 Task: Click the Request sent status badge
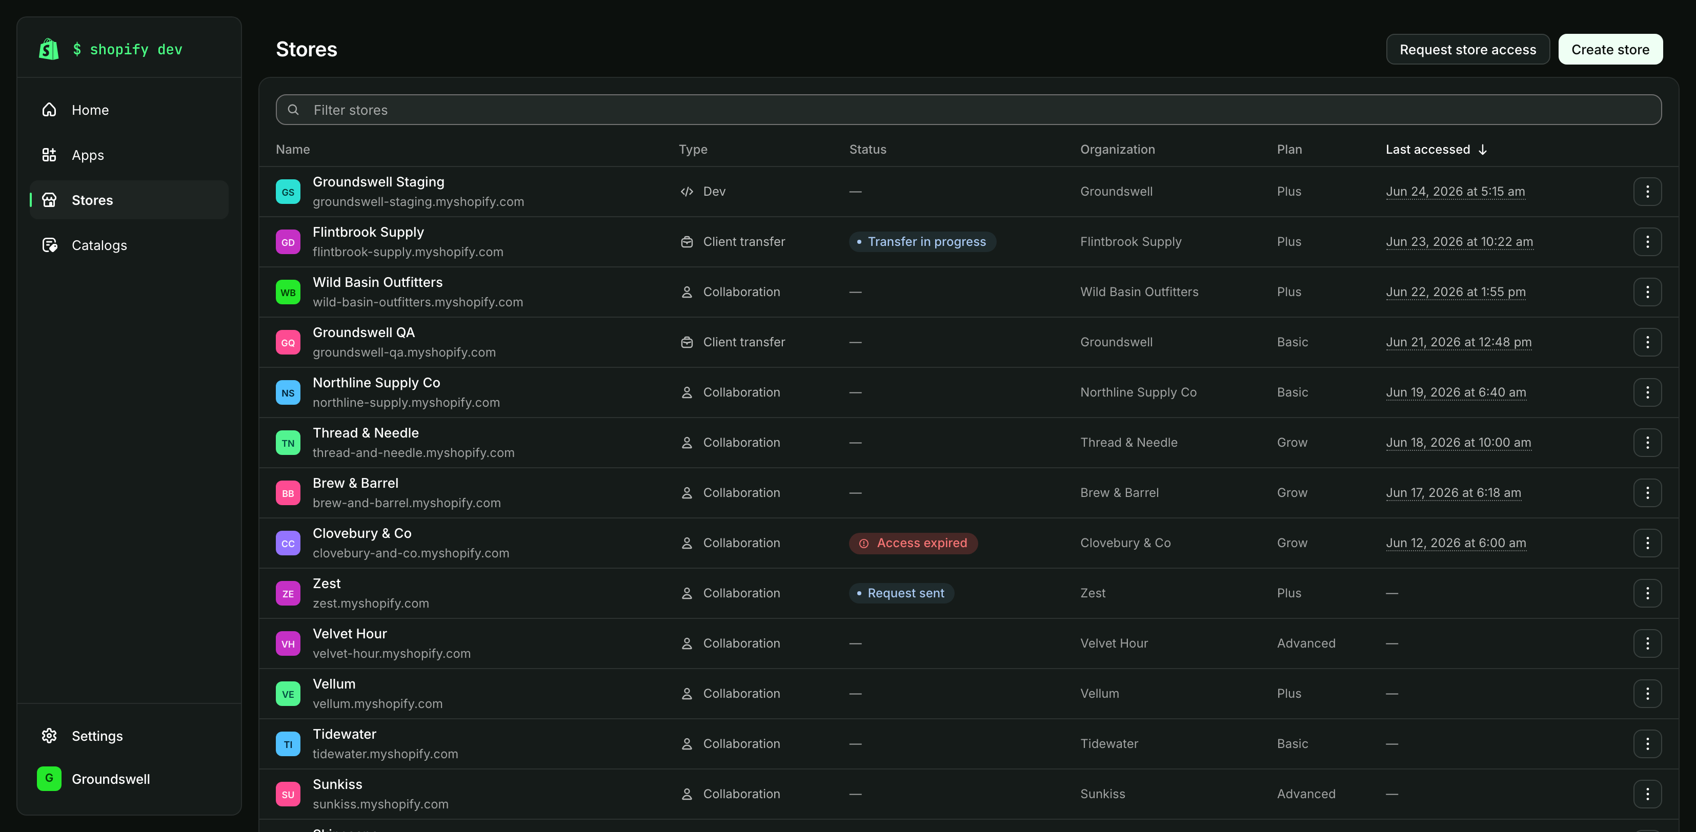coord(901,593)
